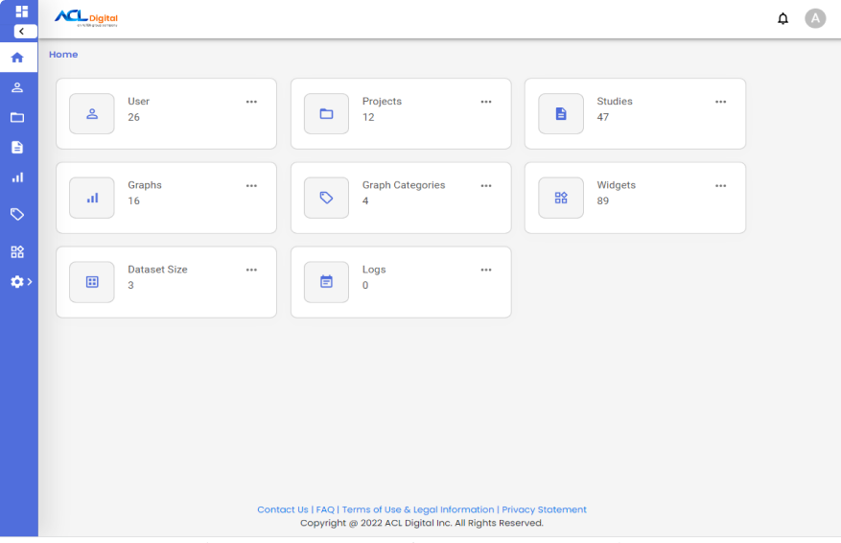The image size is (841, 543).
Task: Open Projects from the sidebar folder icon
Action: pyautogui.click(x=17, y=117)
